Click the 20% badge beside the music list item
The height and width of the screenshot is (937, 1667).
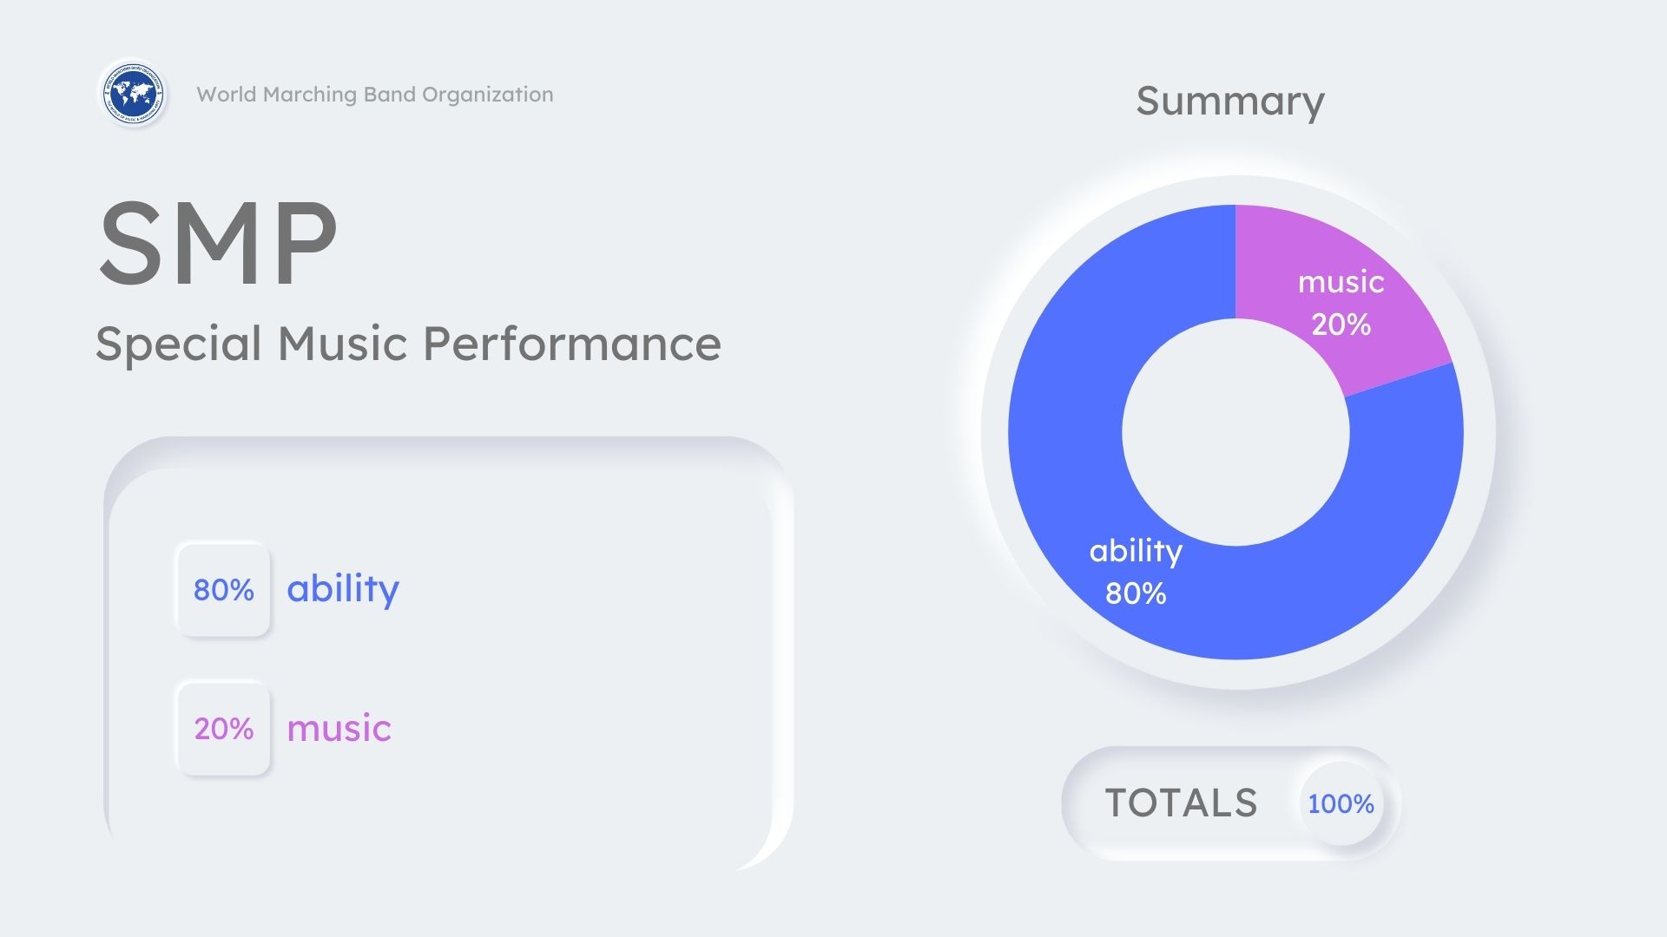tap(223, 729)
